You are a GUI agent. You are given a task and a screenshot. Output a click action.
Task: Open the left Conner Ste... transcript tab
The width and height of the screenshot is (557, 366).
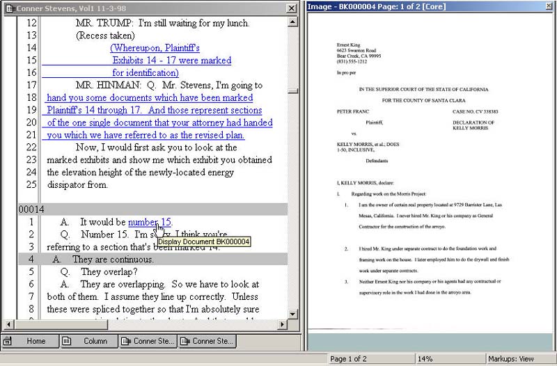click(x=148, y=341)
